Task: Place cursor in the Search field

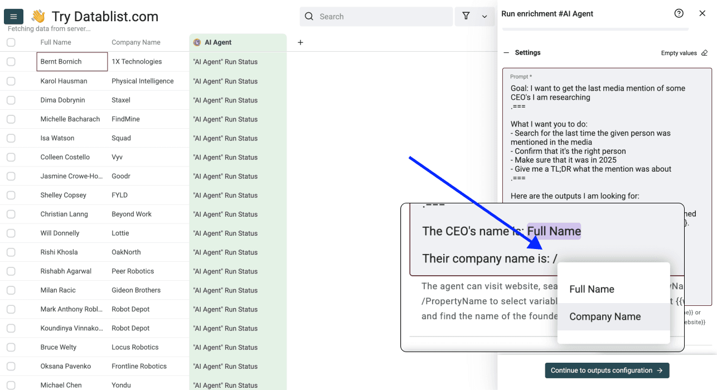Action: click(376, 16)
